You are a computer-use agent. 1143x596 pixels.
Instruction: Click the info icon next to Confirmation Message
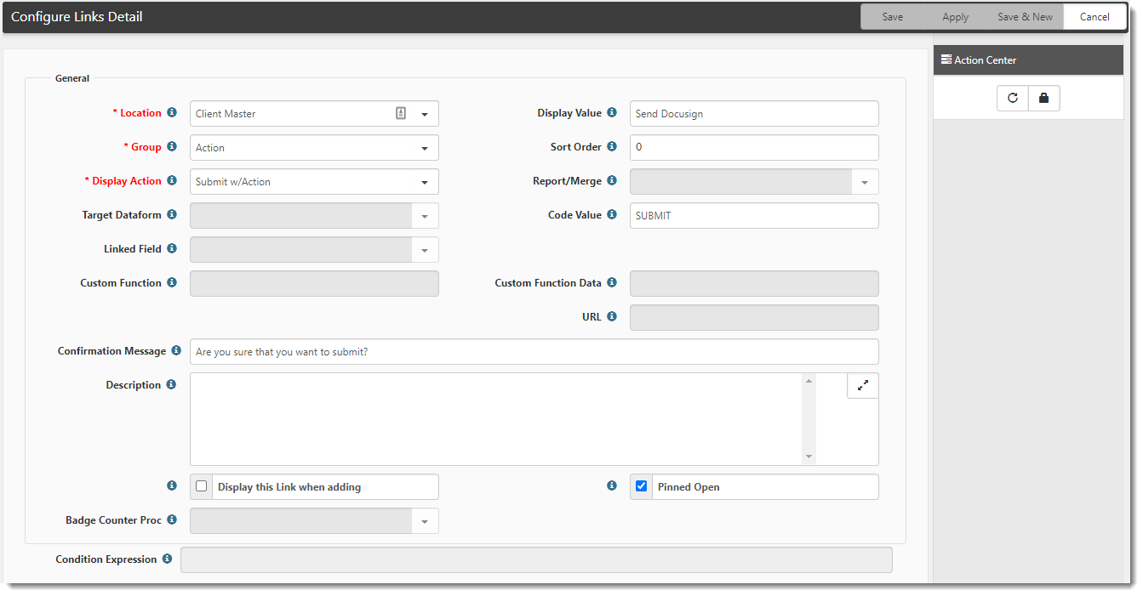[176, 351]
